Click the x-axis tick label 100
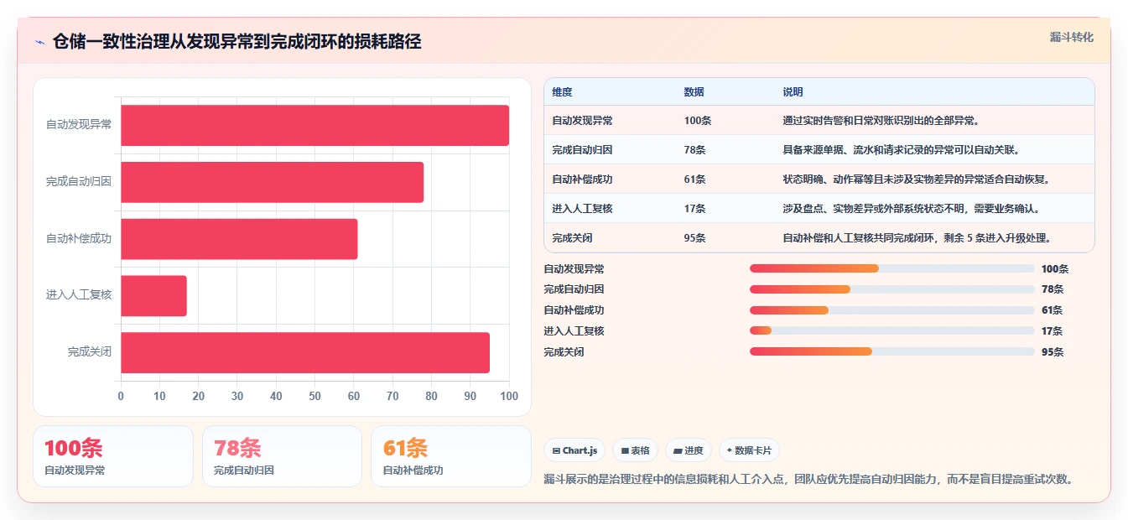 pyautogui.click(x=508, y=396)
